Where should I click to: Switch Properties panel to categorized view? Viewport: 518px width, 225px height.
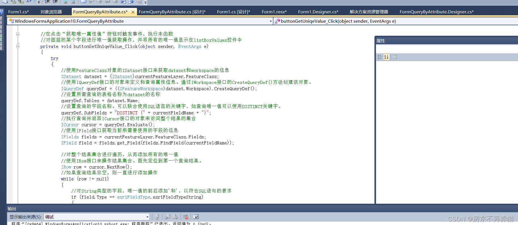pyautogui.click(x=380, y=57)
